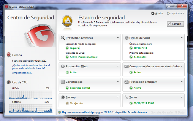The width and height of the screenshot is (193, 121).
Task: Expand the Protección antispam dropdown arrow
Action: coord(181,82)
